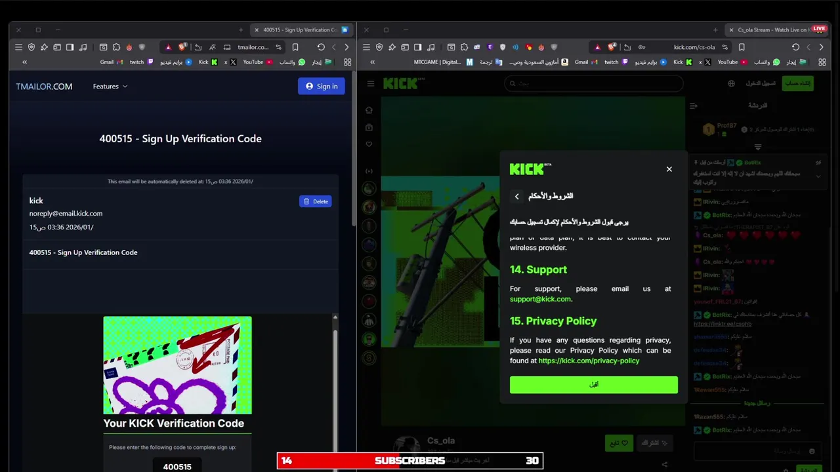Click the pin icon in Kick browser toolbar

click(392, 47)
